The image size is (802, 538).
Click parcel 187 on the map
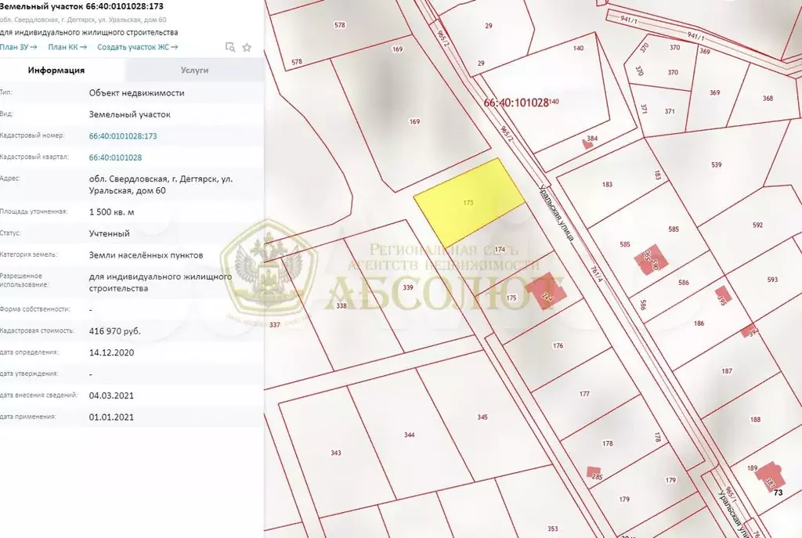[x=727, y=371]
